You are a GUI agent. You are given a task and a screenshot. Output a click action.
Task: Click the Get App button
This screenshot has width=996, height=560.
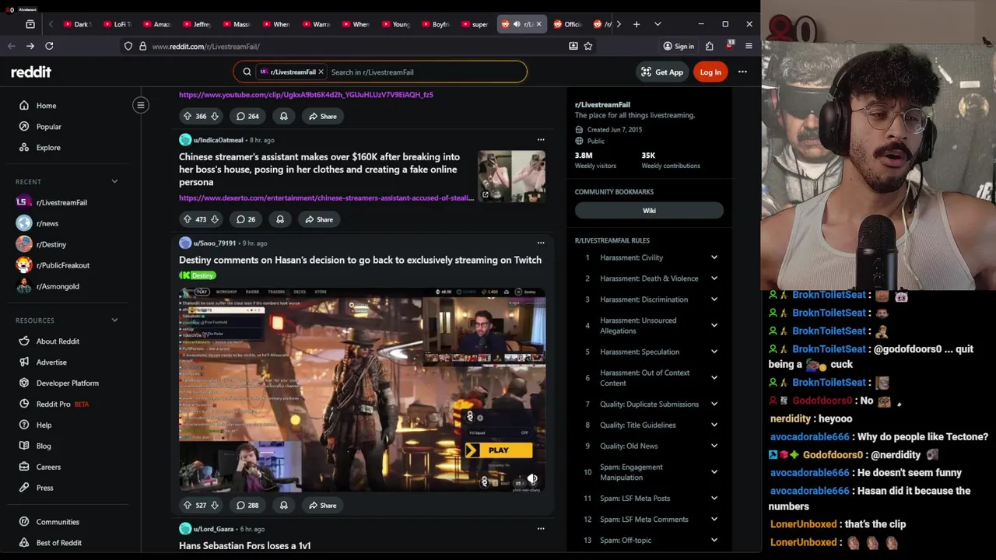pyautogui.click(x=661, y=72)
